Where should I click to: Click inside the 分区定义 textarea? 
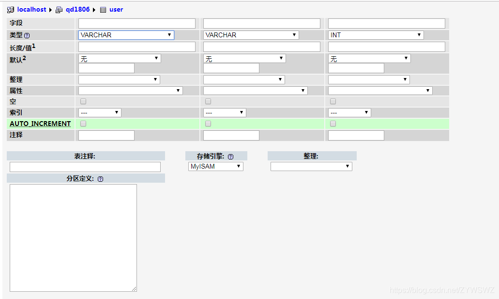click(x=73, y=238)
